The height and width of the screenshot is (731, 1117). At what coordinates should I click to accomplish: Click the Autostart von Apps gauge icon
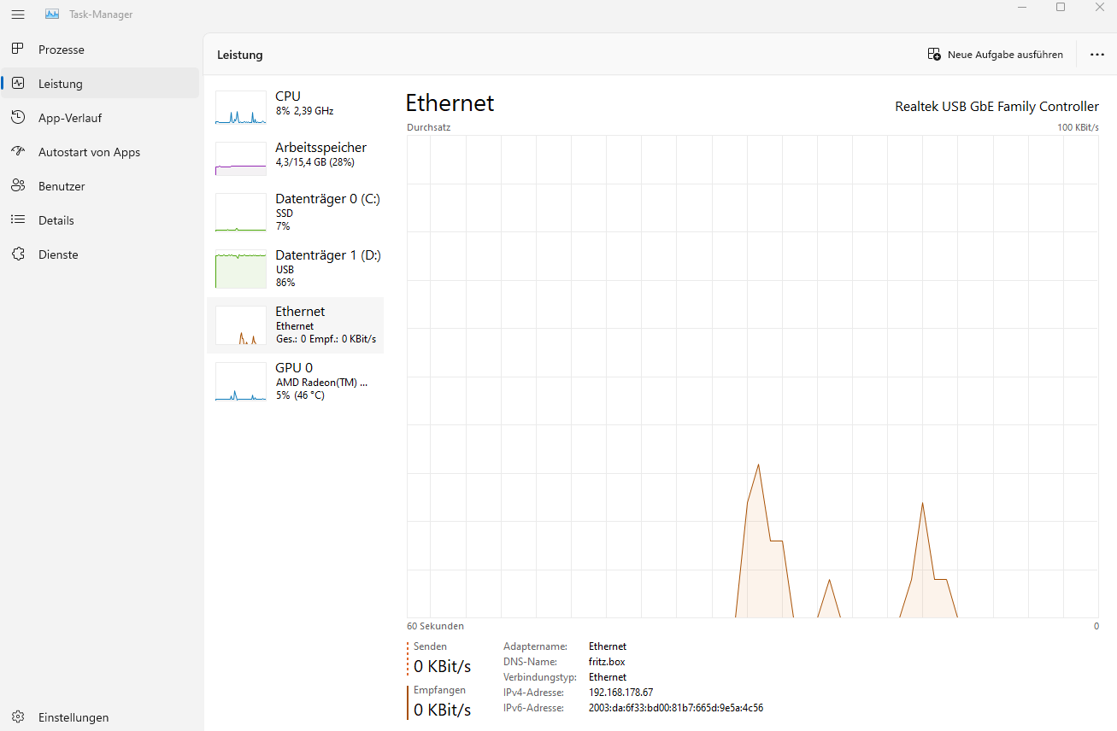point(17,151)
